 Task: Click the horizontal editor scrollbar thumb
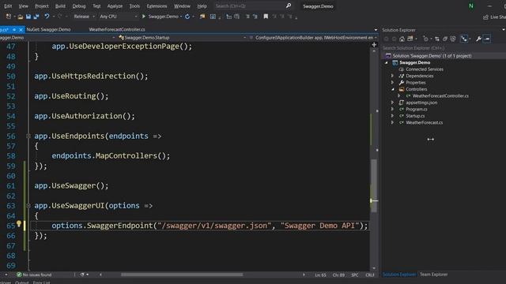(x=182, y=275)
